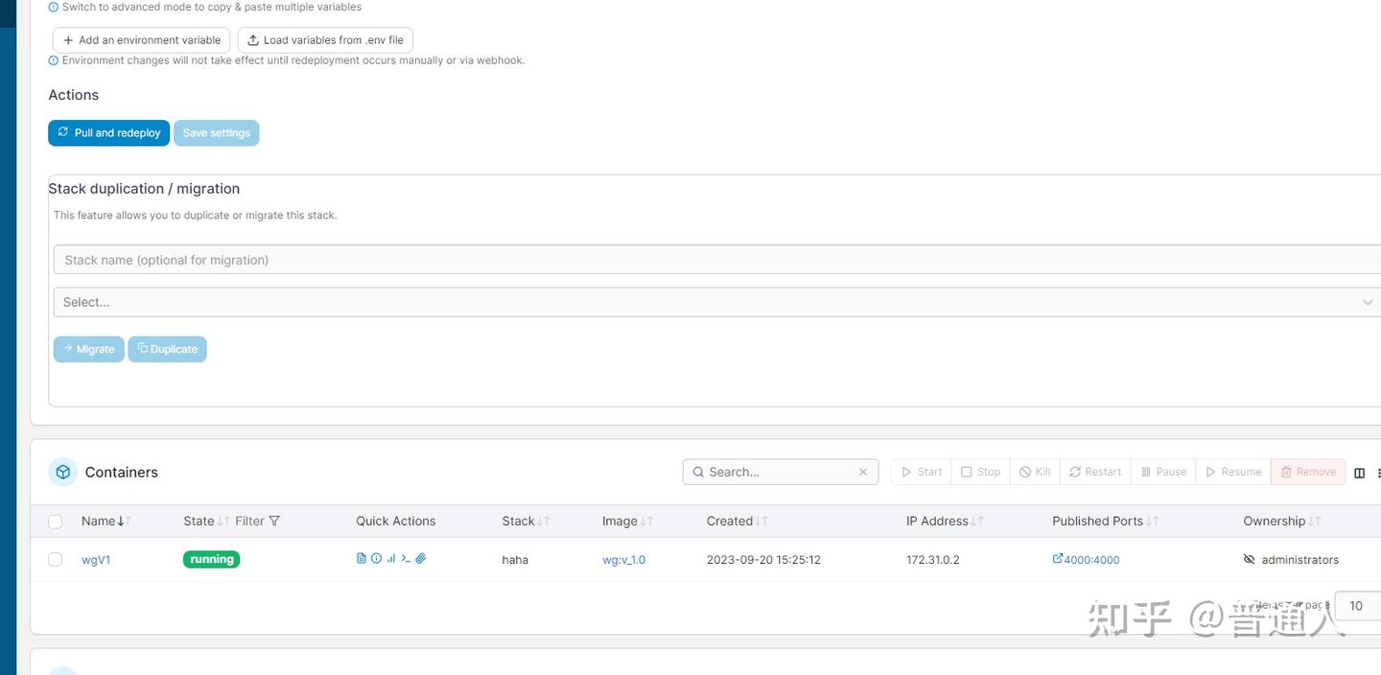Click Load variables from .env file
Viewport: 1381px width, 675px height.
[325, 40]
